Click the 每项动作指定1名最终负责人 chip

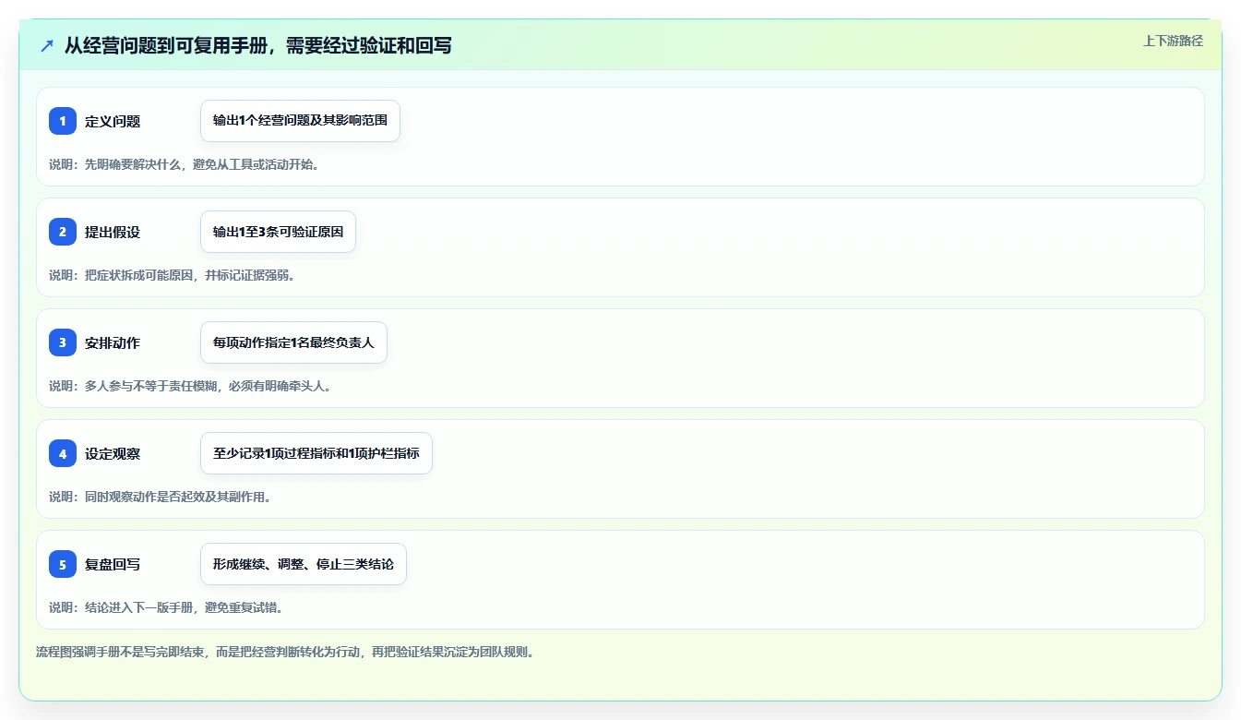coord(293,342)
